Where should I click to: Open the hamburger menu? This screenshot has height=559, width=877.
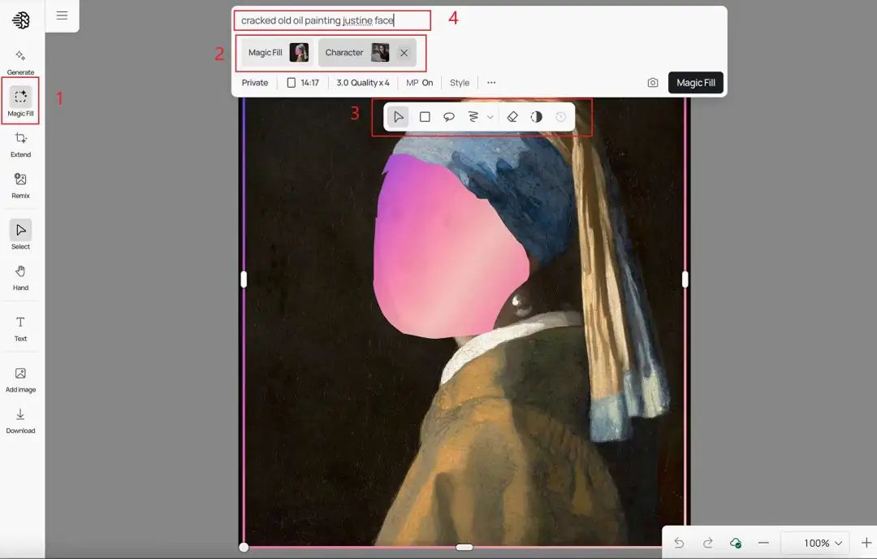pyautogui.click(x=62, y=15)
